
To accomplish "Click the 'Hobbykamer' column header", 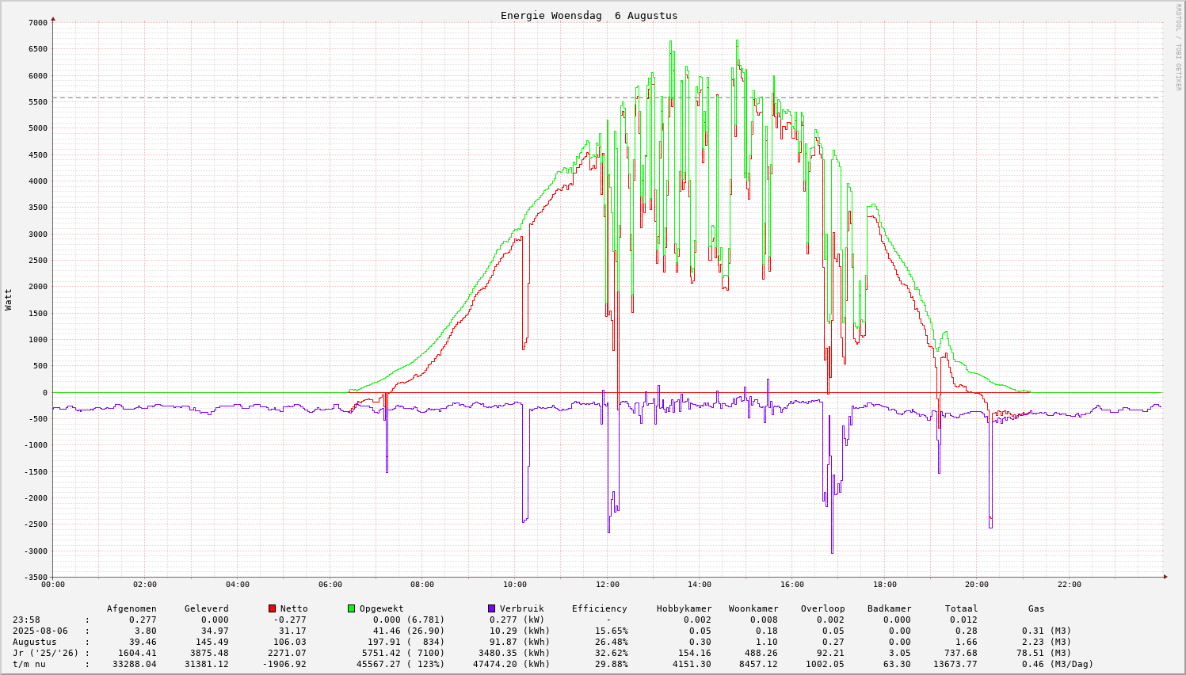I will coord(684,608).
